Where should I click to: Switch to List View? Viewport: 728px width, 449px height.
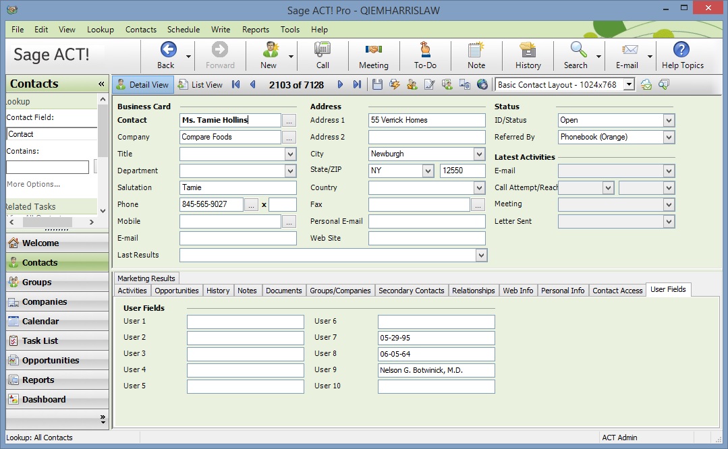[200, 85]
